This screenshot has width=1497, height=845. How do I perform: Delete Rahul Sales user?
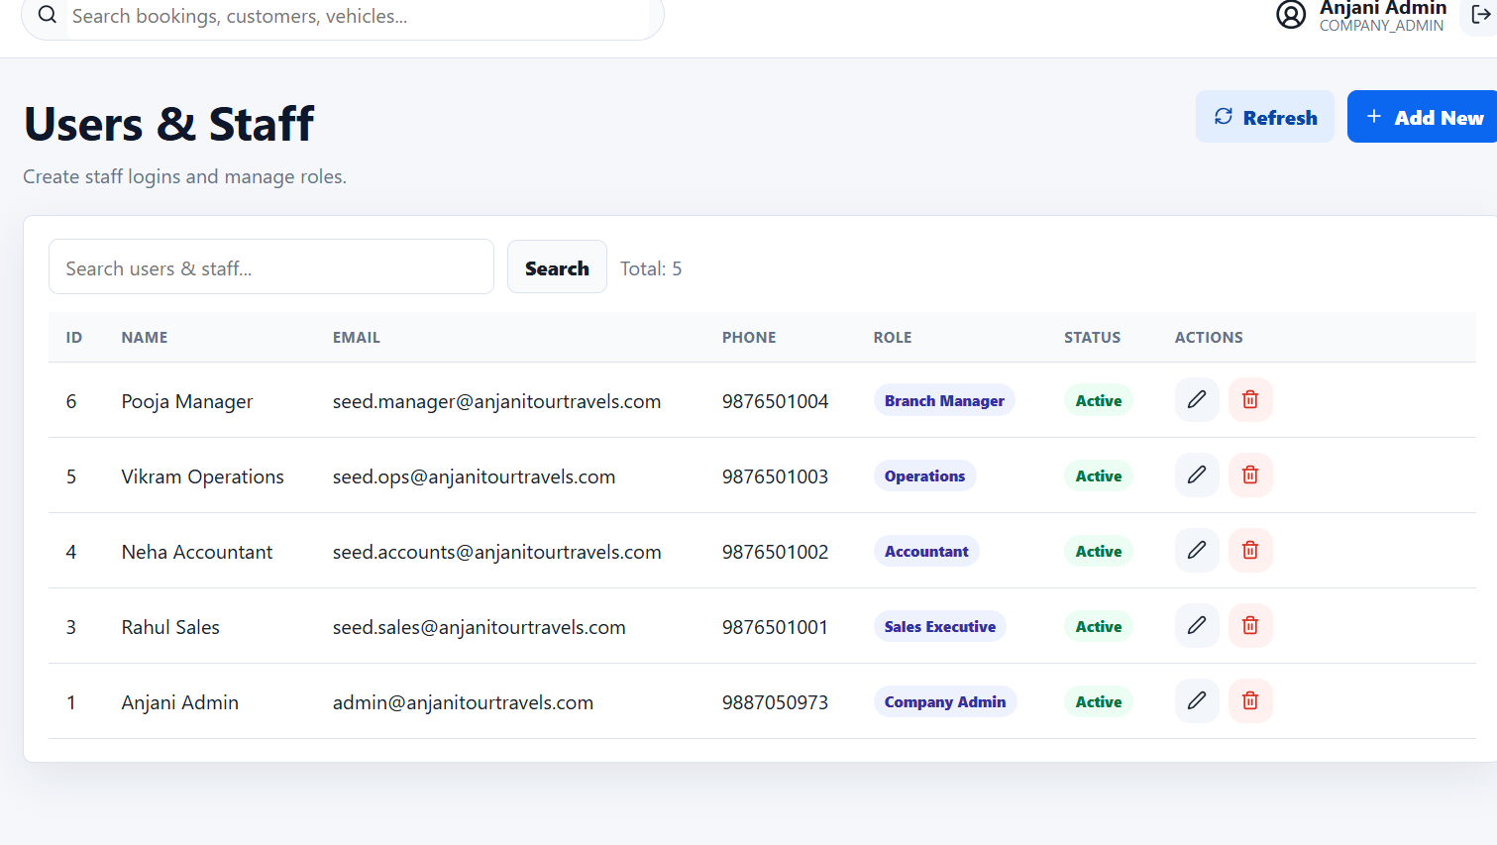(1250, 626)
